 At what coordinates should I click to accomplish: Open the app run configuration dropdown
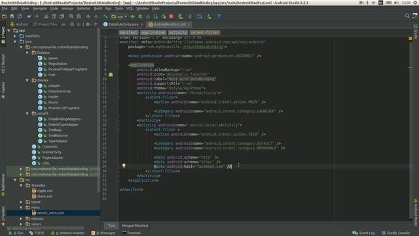[119, 16]
